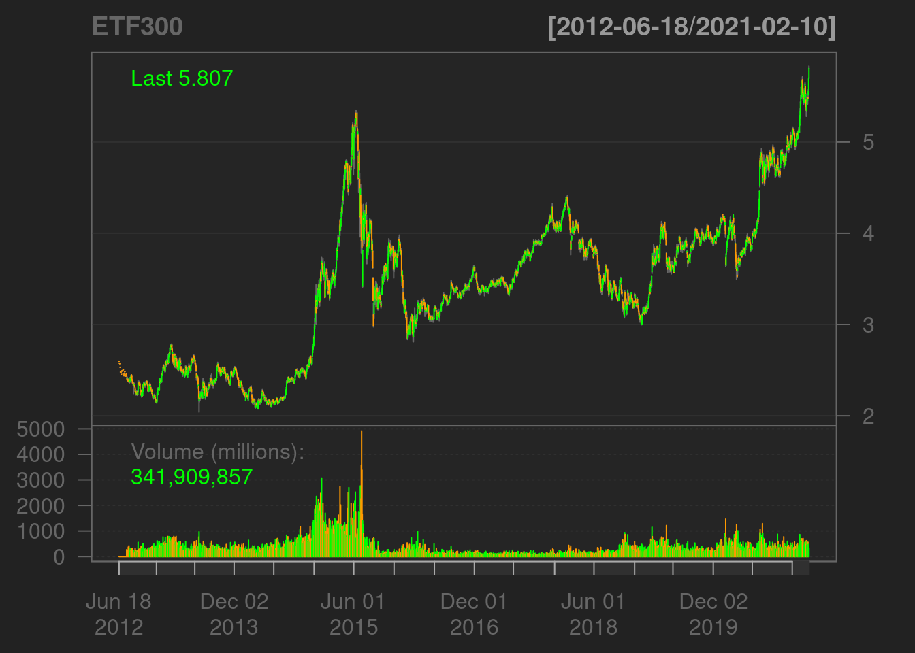
Task: Click the price axis label 2
Action: pos(868,416)
